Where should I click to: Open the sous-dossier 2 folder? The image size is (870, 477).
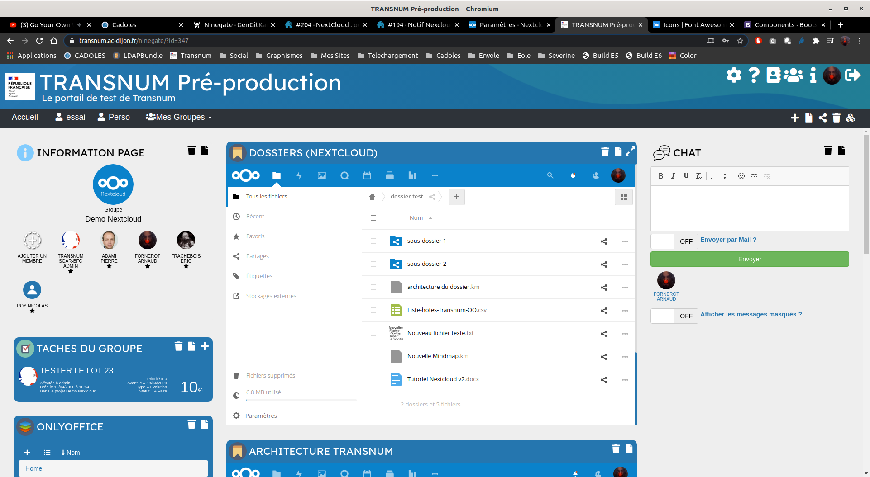point(426,264)
